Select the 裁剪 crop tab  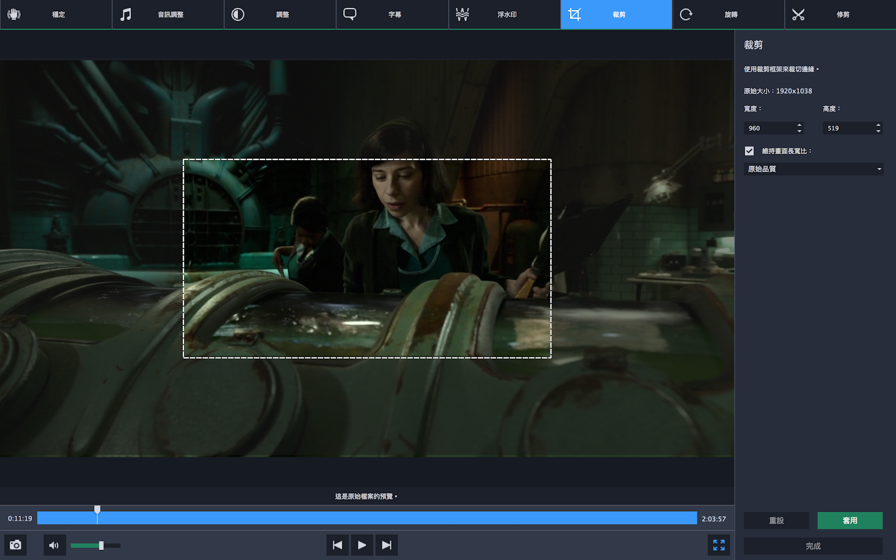pos(616,15)
